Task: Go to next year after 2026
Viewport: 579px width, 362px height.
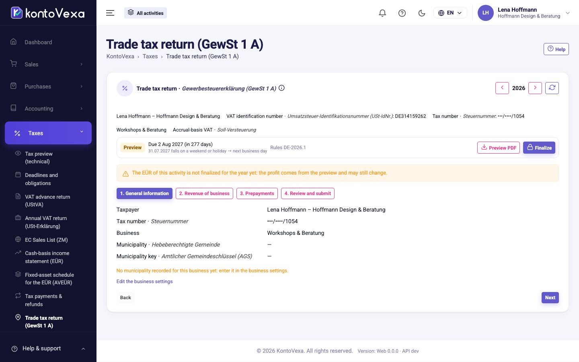Action: 535,88
